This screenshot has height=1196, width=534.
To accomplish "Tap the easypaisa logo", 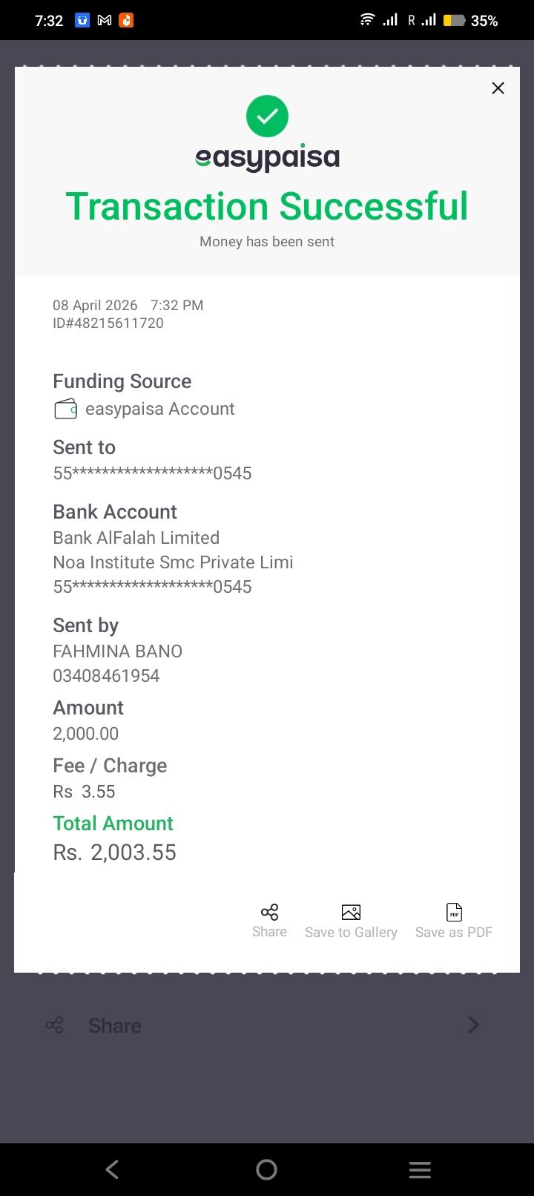I will click(267, 157).
